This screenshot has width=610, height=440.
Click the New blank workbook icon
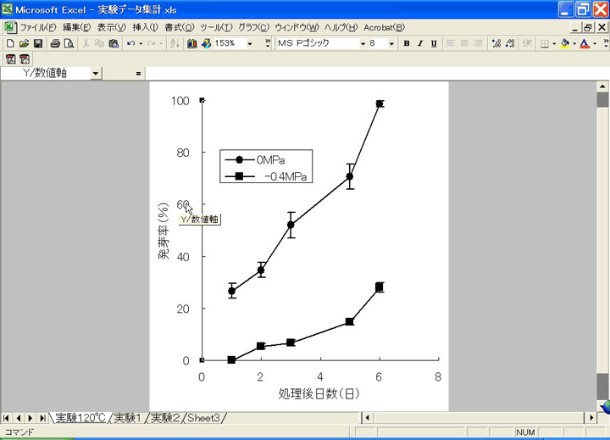click(10, 43)
